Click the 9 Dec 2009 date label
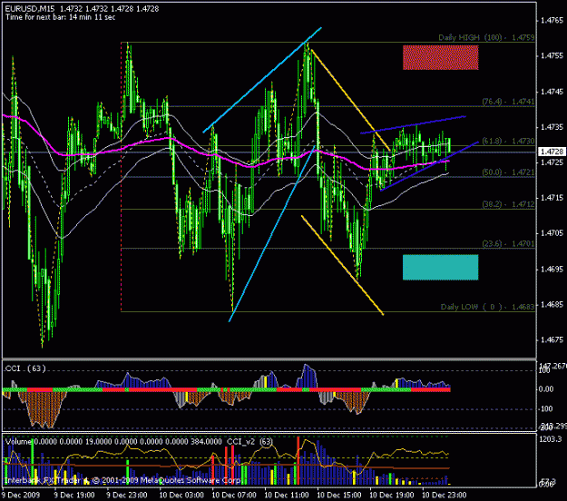Screen dimensions: 567x501 21,495
